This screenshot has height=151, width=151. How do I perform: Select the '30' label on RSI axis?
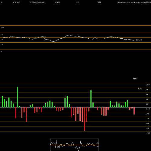[2, 44]
